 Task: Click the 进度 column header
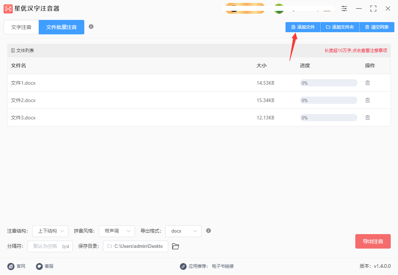tap(305, 65)
